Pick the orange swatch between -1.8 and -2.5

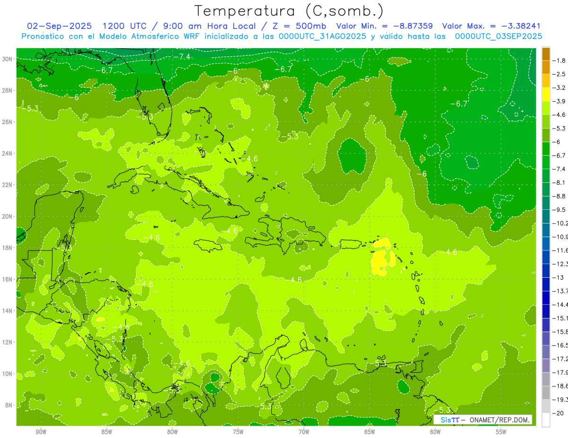pos(546,67)
